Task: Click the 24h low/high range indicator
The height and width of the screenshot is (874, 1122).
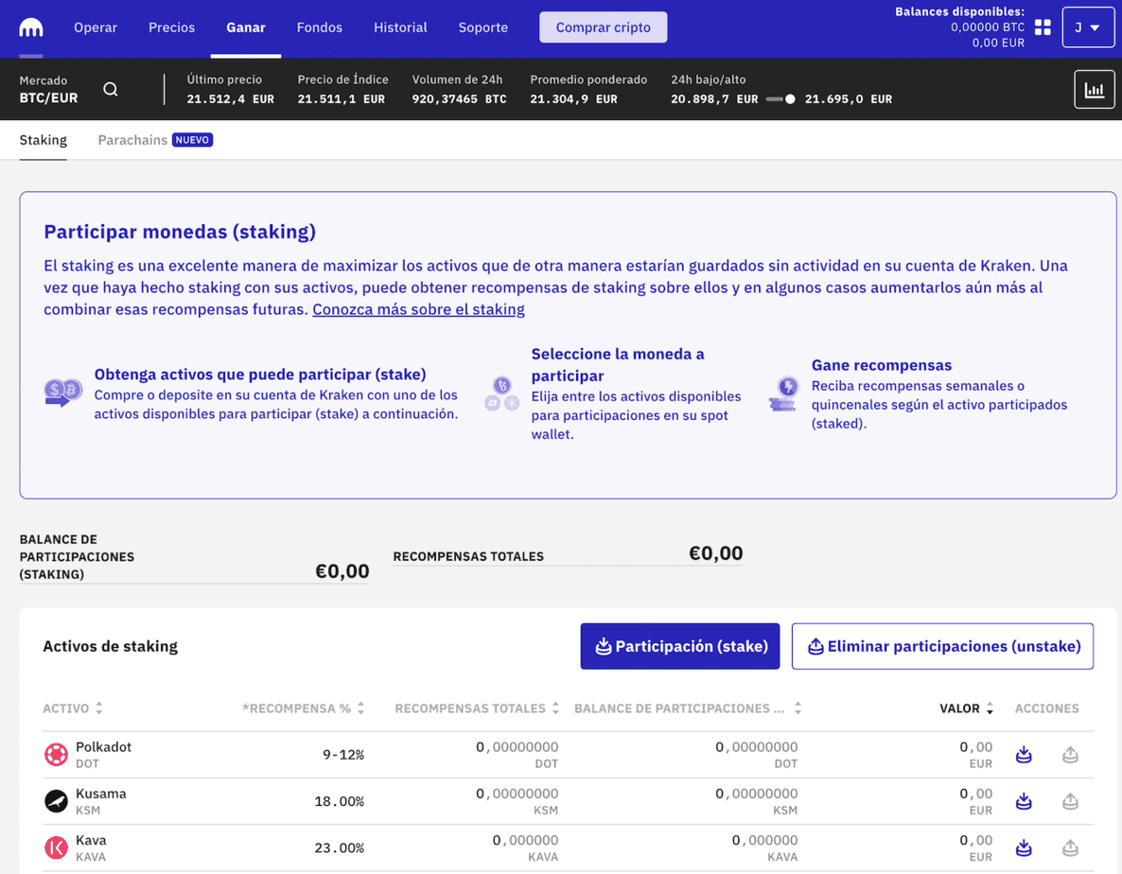Action: (x=780, y=98)
